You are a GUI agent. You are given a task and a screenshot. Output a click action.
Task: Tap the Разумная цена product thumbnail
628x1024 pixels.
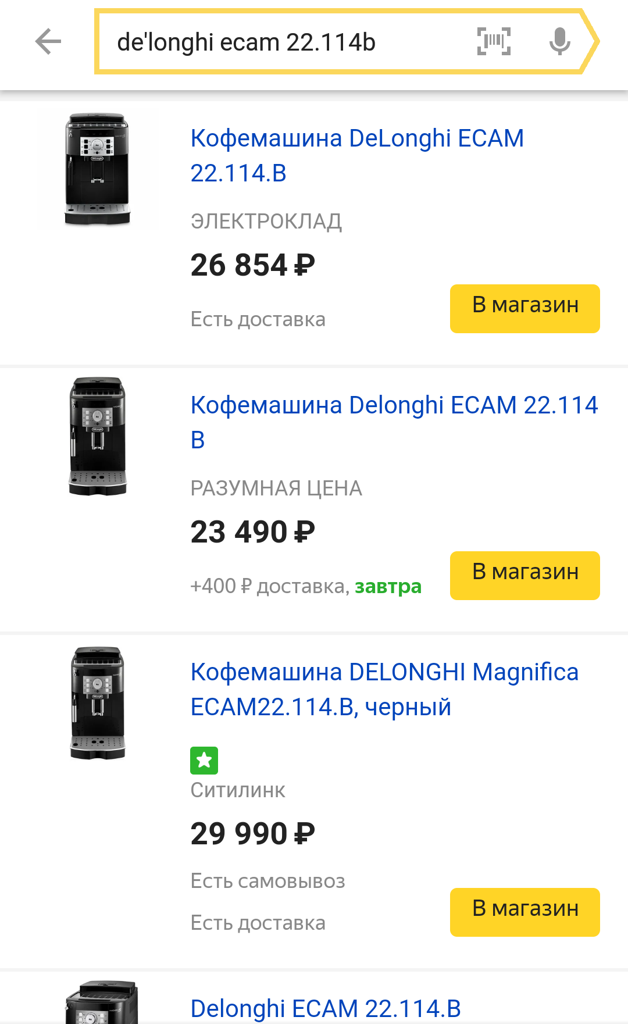coord(97,436)
